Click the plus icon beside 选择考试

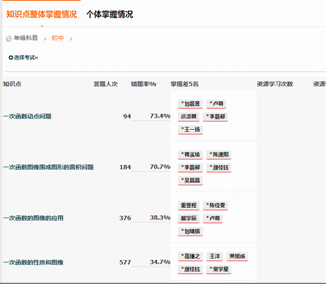pos(11,57)
